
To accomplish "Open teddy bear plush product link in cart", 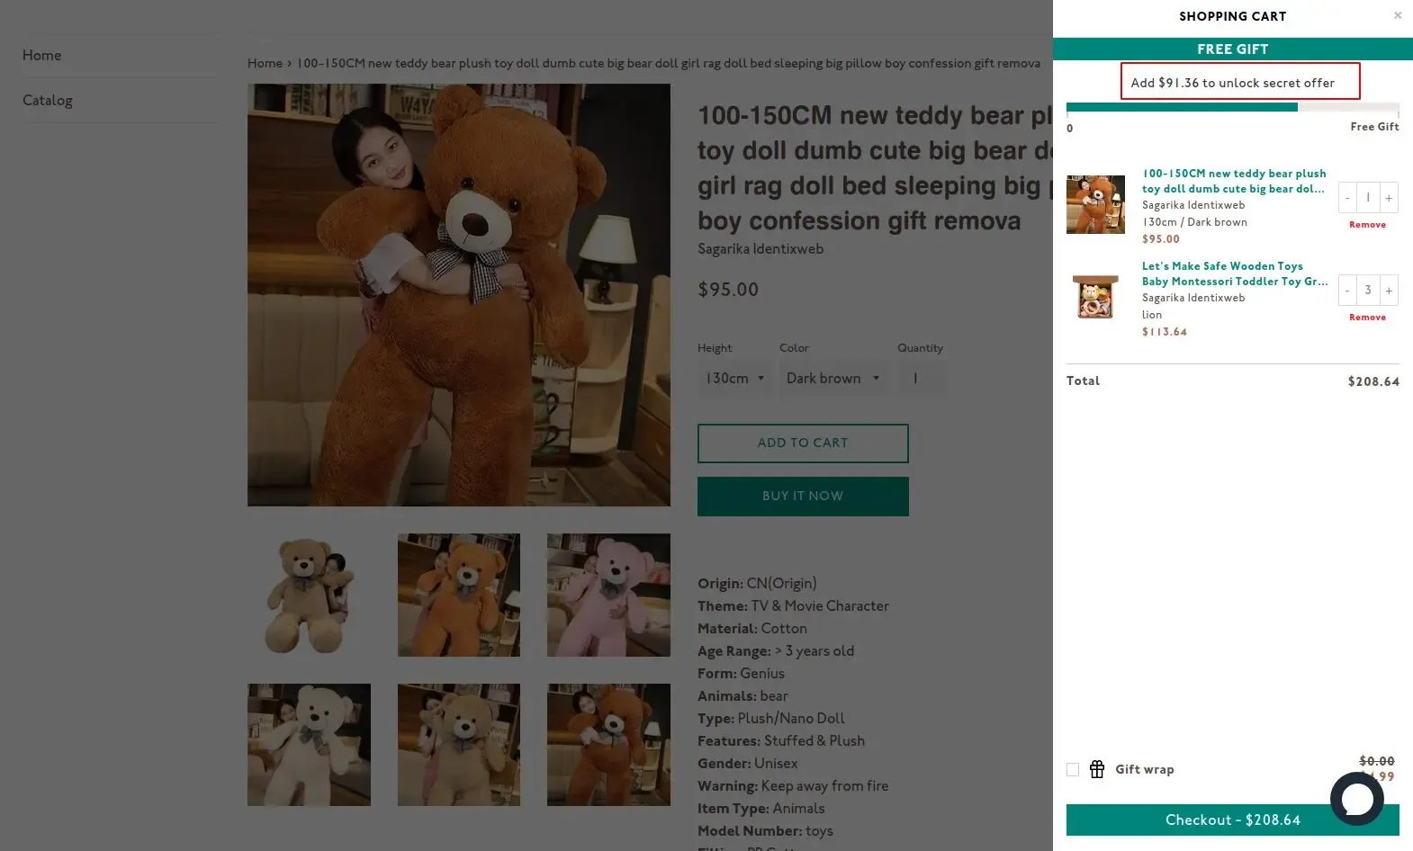I will [1234, 181].
